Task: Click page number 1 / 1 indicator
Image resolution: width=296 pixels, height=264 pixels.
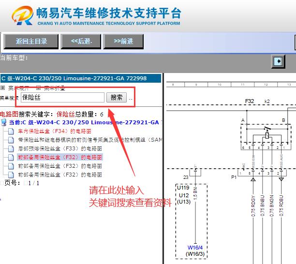Action: tap(33, 183)
